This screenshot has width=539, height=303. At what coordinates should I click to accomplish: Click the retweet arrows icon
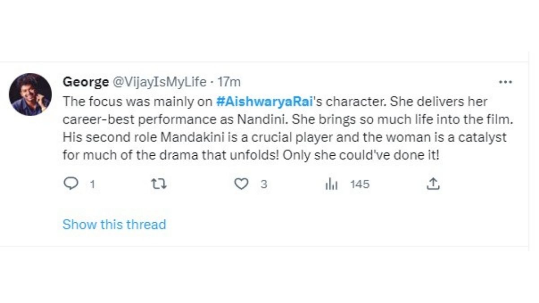(x=159, y=184)
